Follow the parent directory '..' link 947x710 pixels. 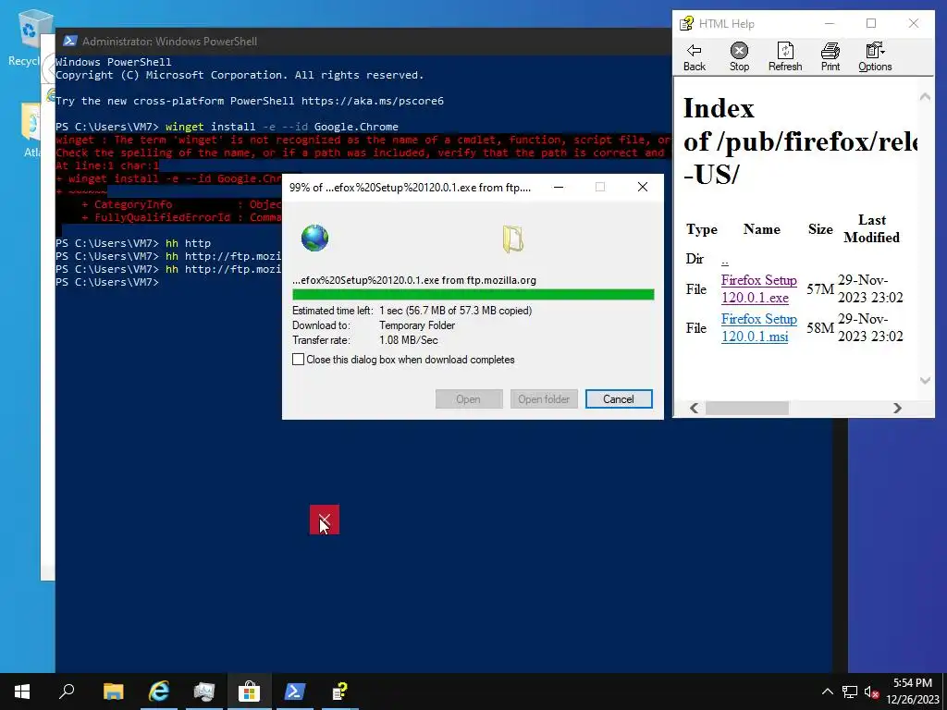(725, 260)
